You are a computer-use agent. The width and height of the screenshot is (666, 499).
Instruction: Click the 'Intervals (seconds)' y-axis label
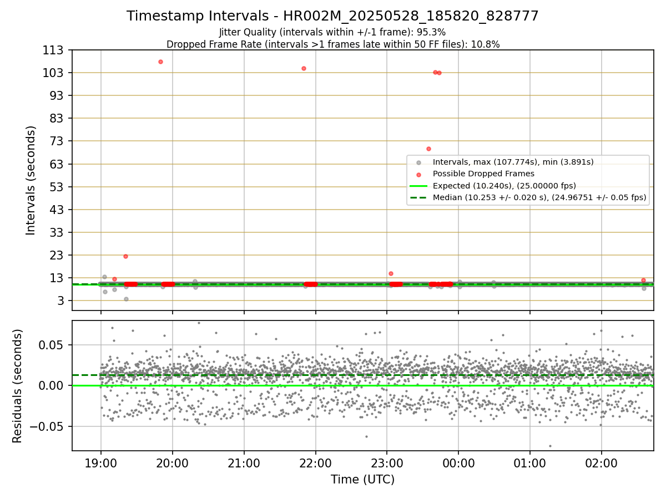click(31, 180)
